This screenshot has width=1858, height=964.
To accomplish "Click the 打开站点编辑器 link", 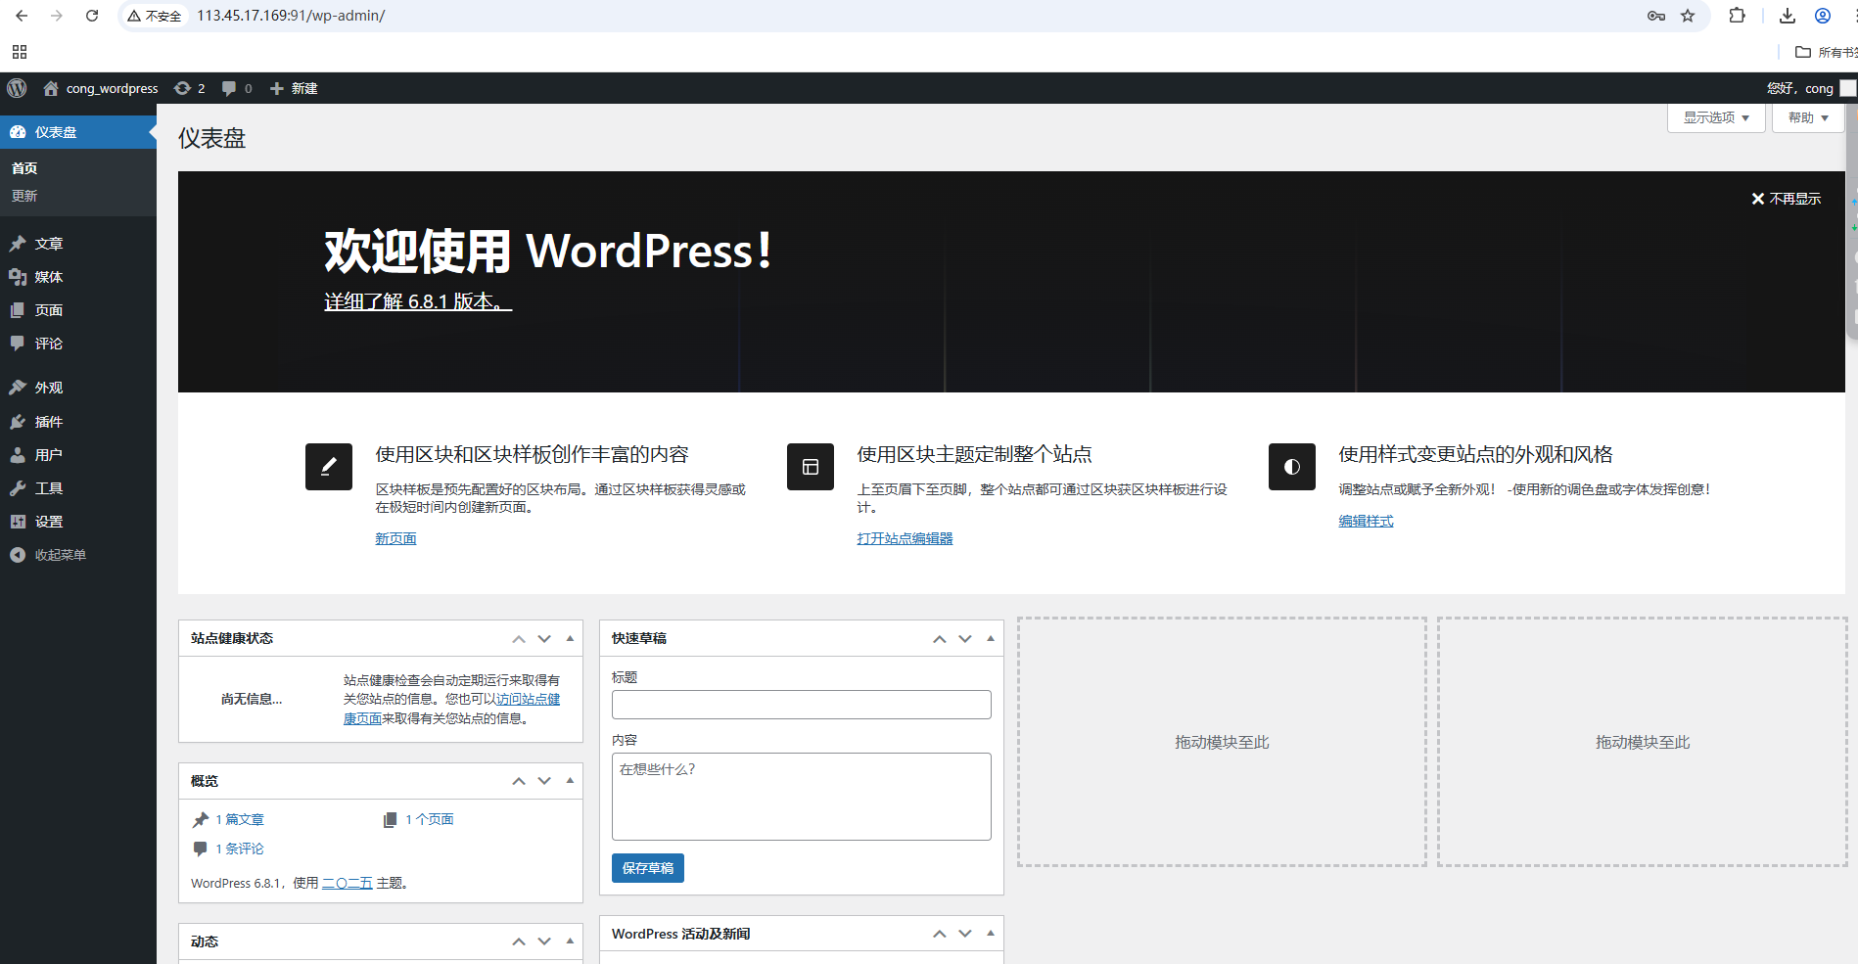I will 905,538.
